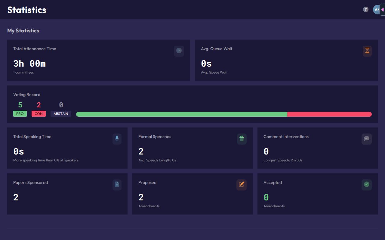Open the user avatar menu
Screen dimensions: 385x240
pyautogui.click(x=376, y=10)
